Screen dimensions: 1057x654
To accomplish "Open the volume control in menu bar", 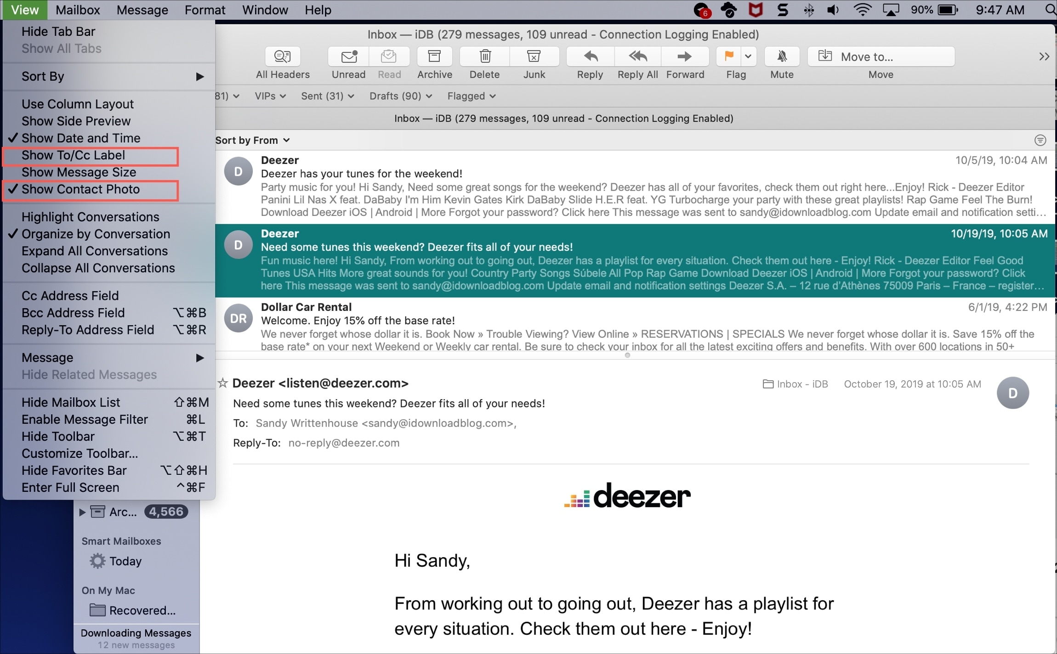I will click(x=833, y=10).
